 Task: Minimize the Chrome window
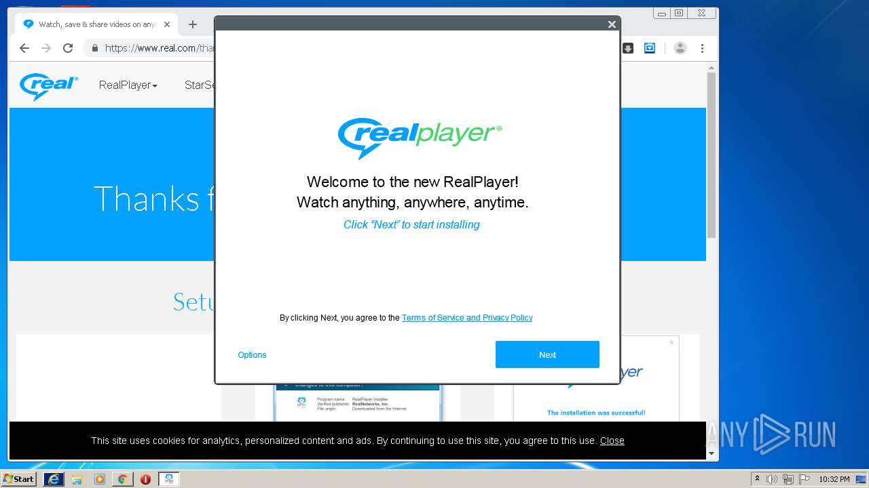click(x=662, y=13)
